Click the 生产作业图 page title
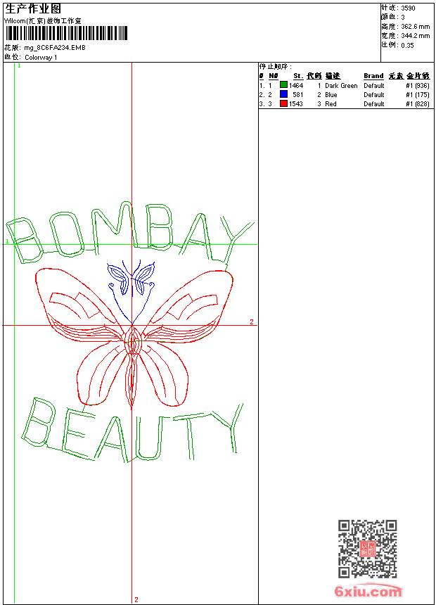This screenshot has height=605, width=436. coord(33,8)
